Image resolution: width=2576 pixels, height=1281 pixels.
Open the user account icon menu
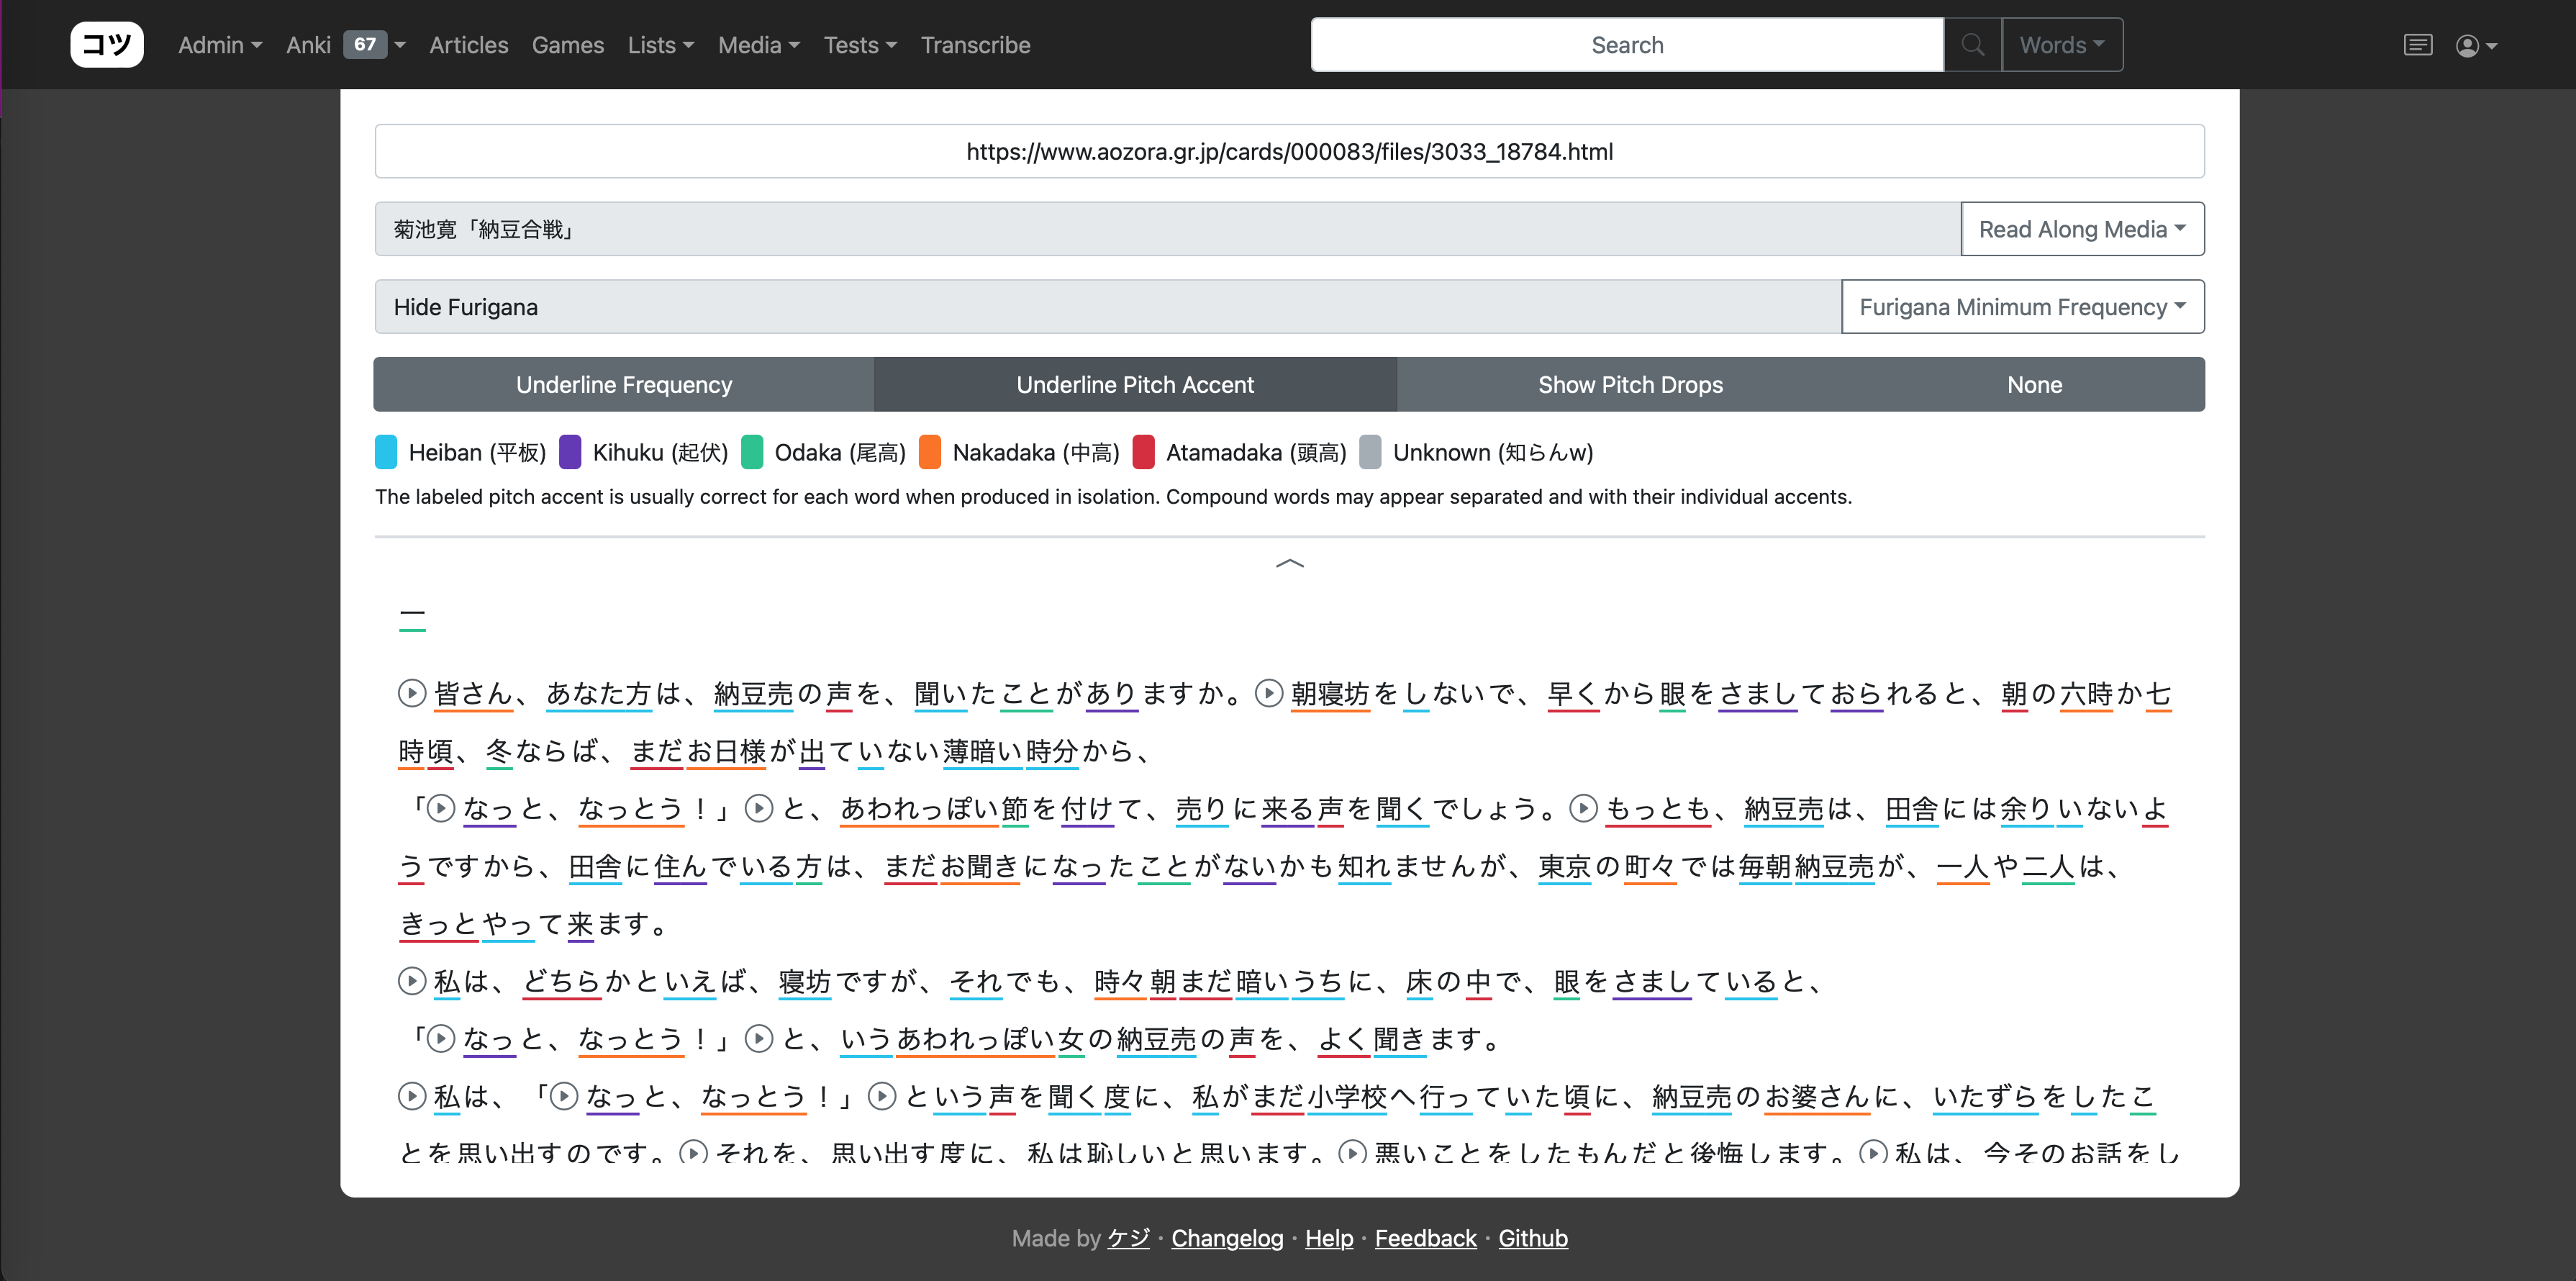coord(2475,45)
